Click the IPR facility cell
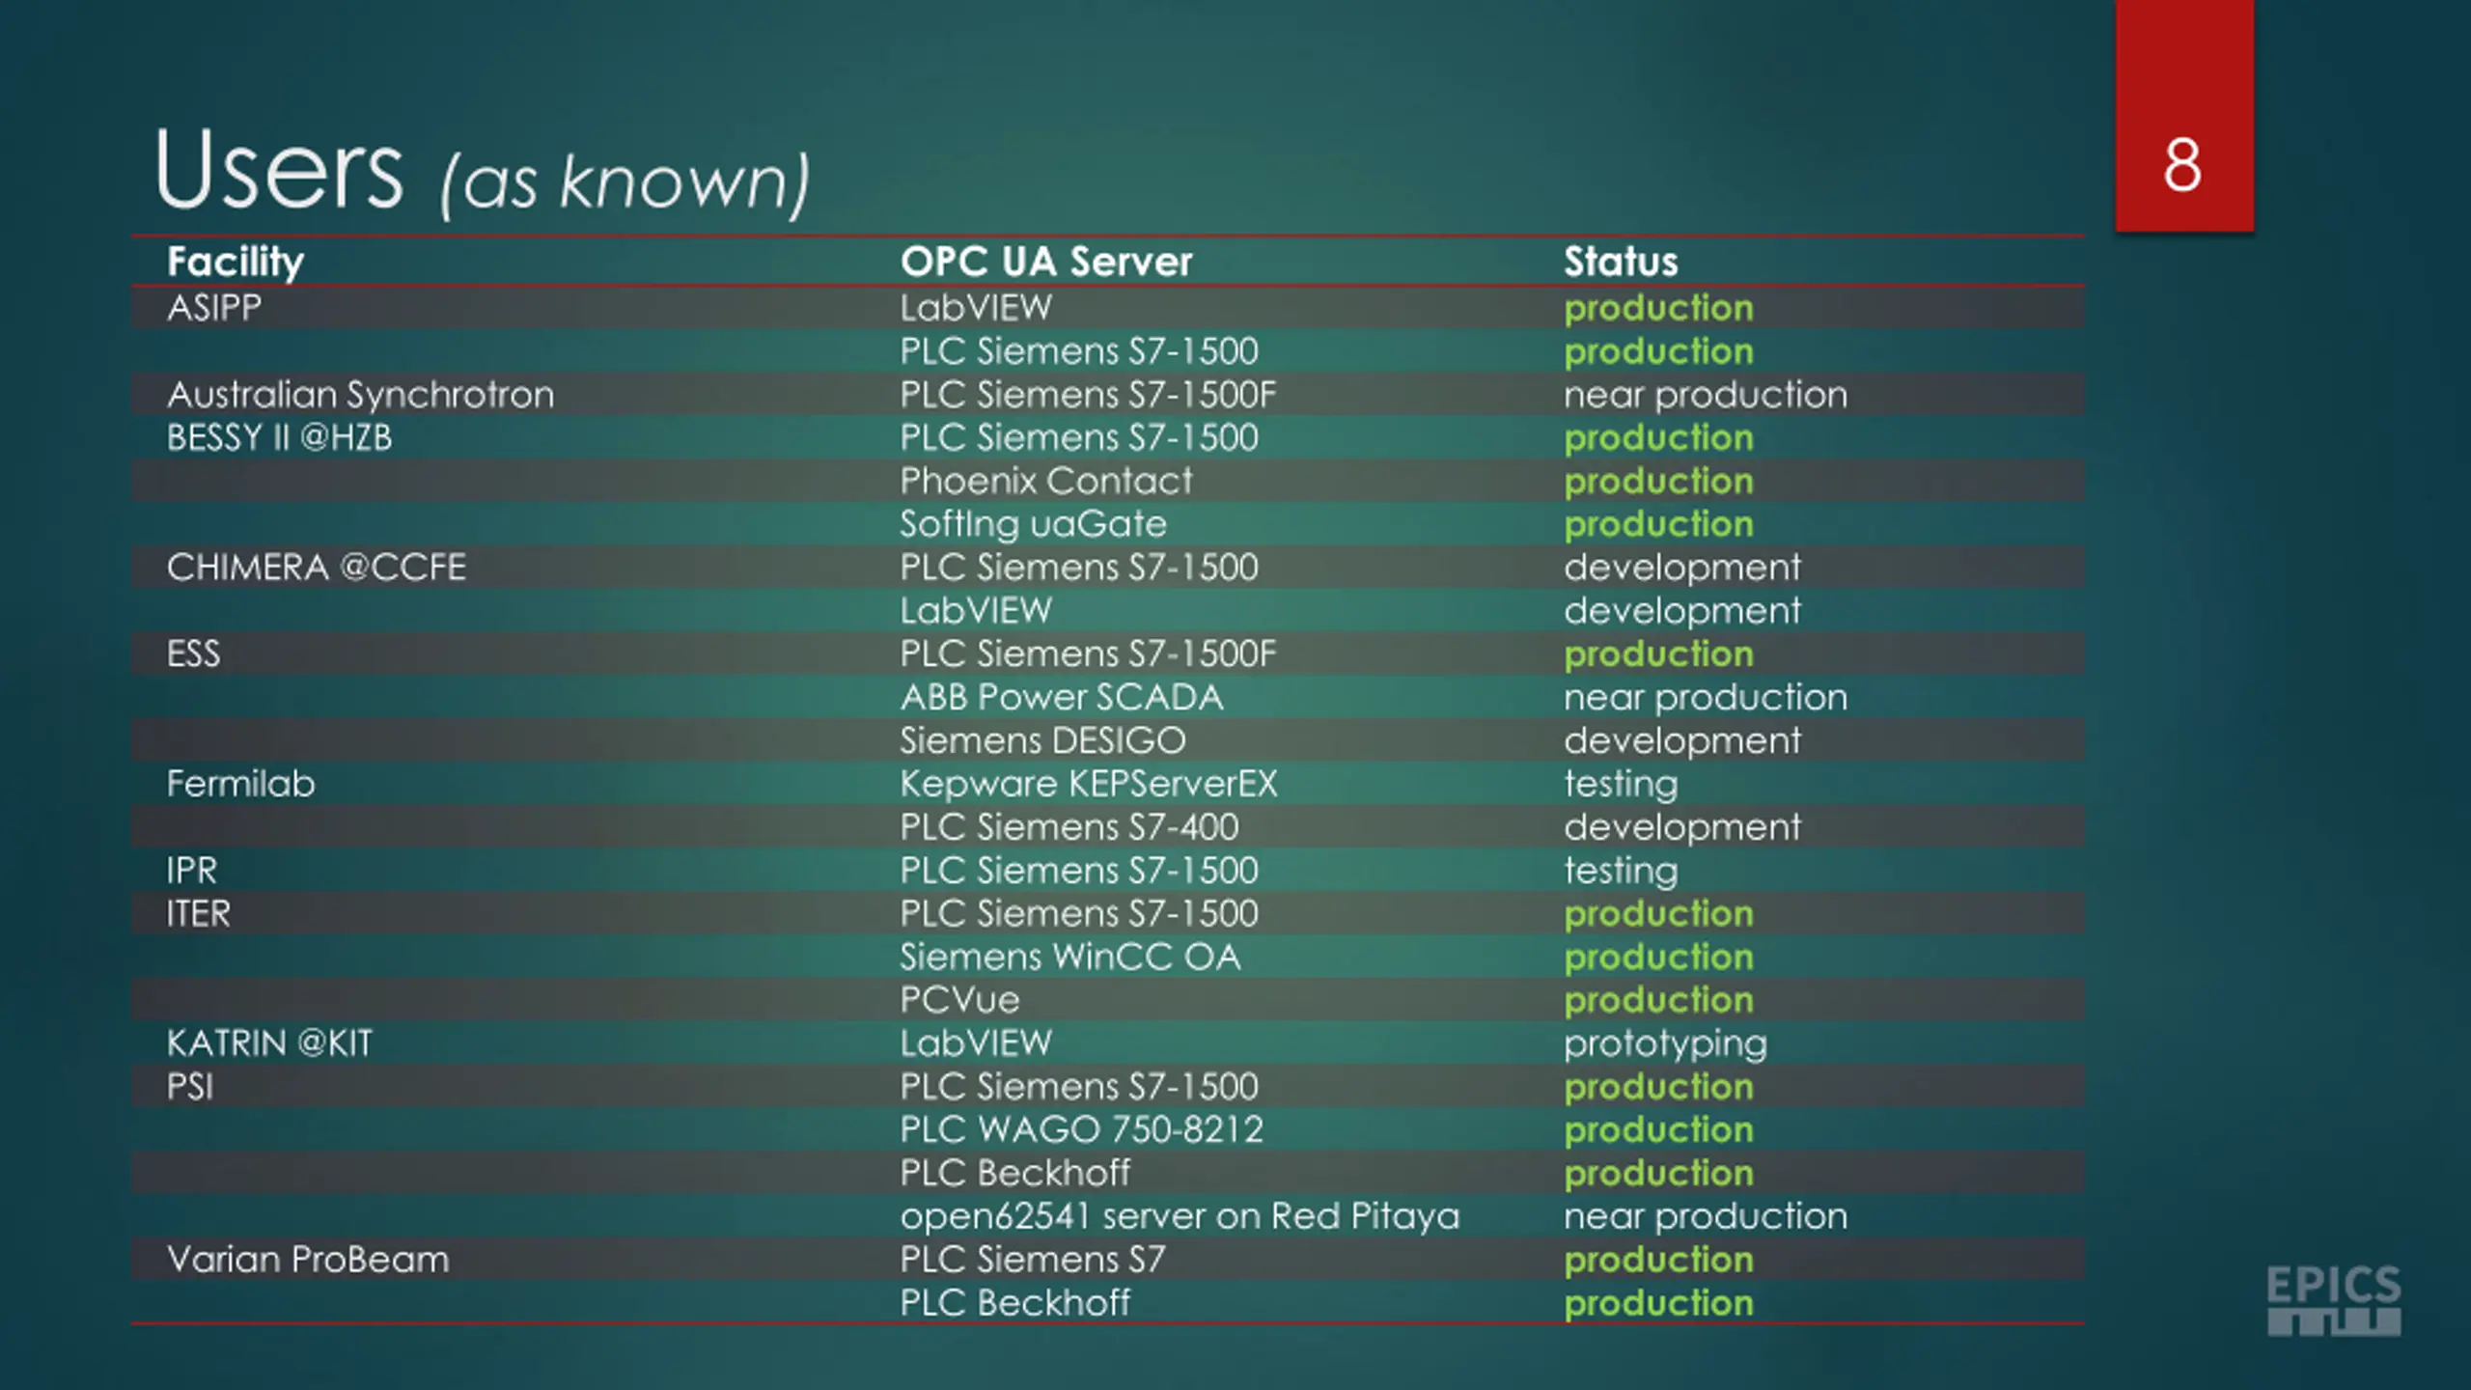The image size is (2471, 1390). [x=192, y=871]
